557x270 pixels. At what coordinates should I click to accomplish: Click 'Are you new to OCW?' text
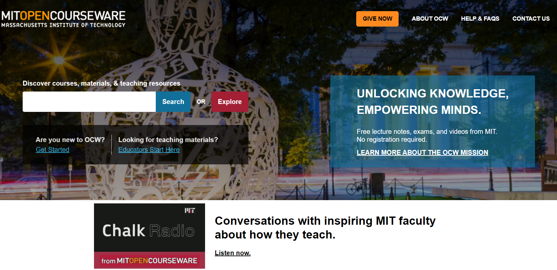[x=70, y=140]
